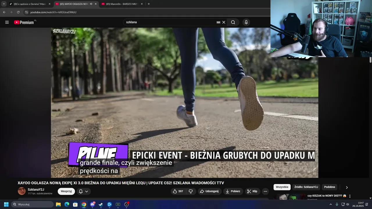Viewport: 372px width, 209px height.
Task: Click the system tray microphone icon
Action: pyautogui.click(x=337, y=204)
